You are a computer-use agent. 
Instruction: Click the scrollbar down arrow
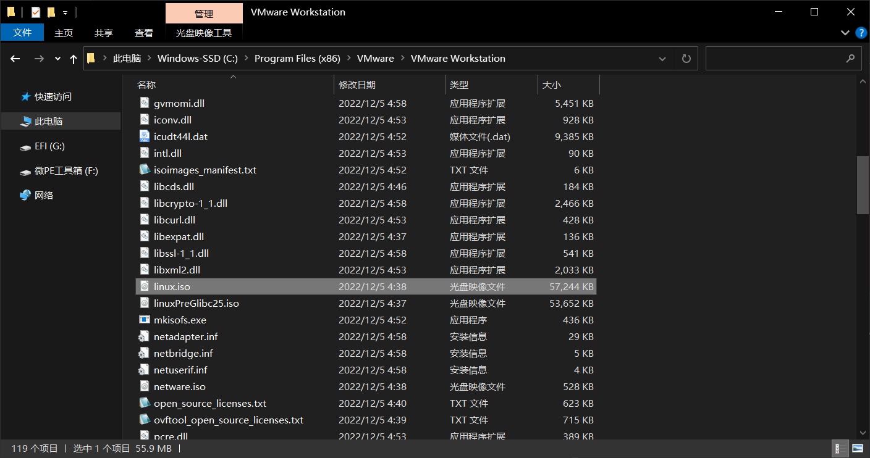pyautogui.click(x=863, y=434)
